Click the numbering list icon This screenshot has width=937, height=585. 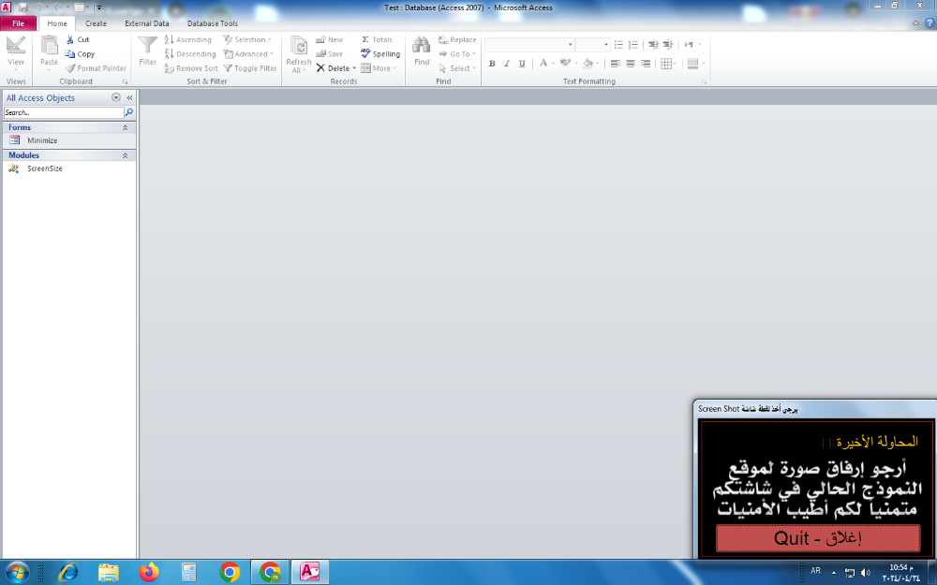(x=633, y=45)
